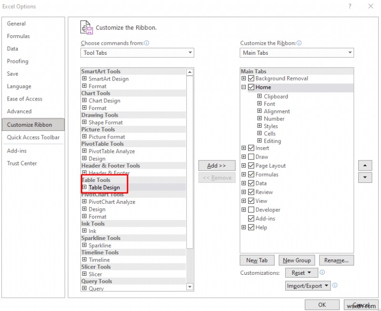Screen dimensions: 381x311
Task: Open the Tool Tabs commands dropdown
Action: pos(137,52)
